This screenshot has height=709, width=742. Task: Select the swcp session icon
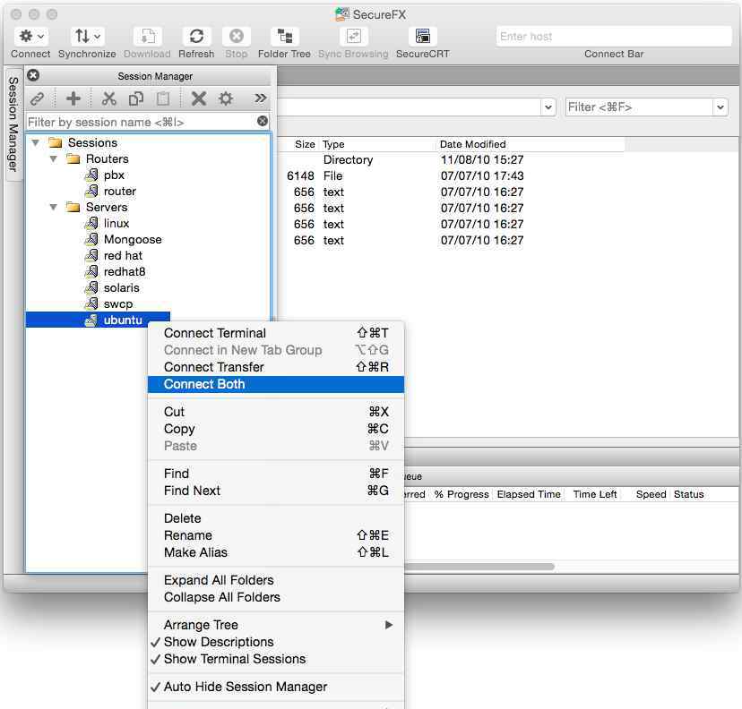pyautogui.click(x=91, y=303)
